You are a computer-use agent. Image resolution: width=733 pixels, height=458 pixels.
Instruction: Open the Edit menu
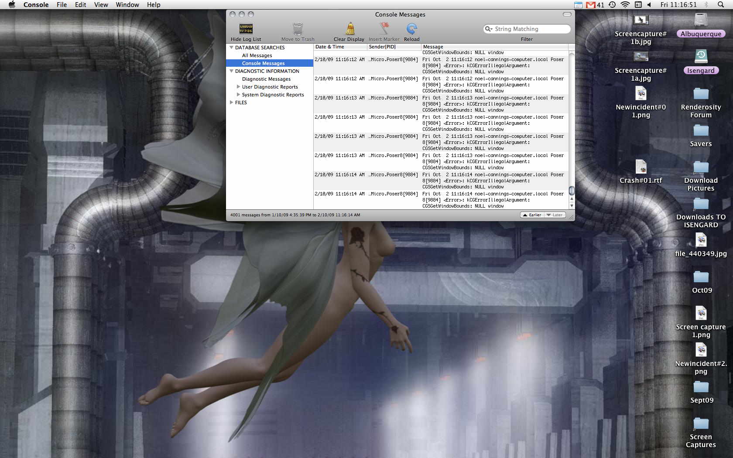point(80,5)
